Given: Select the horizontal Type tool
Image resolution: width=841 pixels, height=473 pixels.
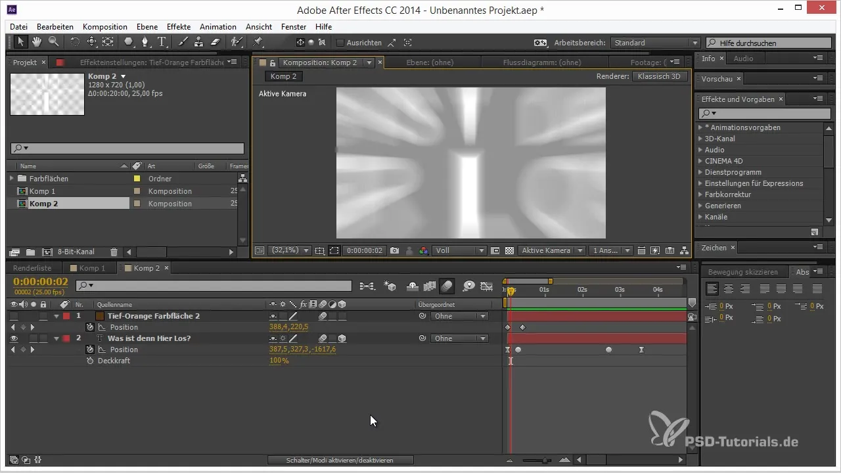Looking at the screenshot, I should point(162,42).
